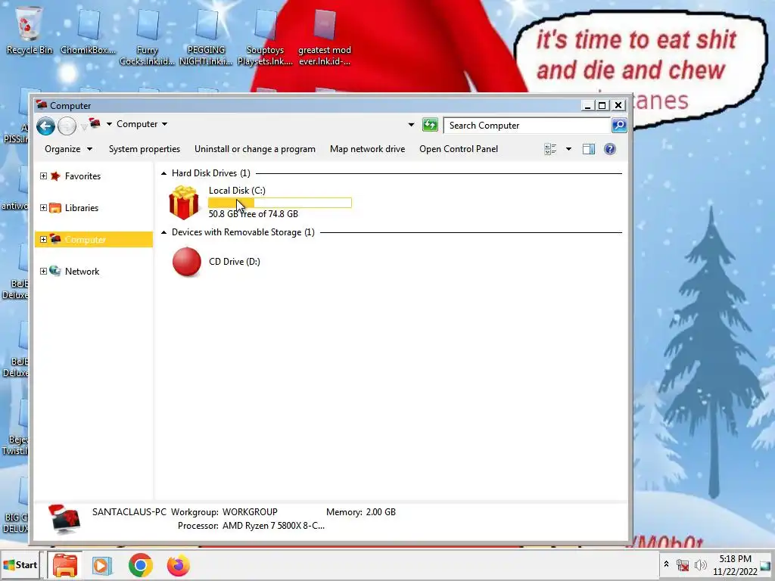Click the Computer icon in the address bar

95,123
